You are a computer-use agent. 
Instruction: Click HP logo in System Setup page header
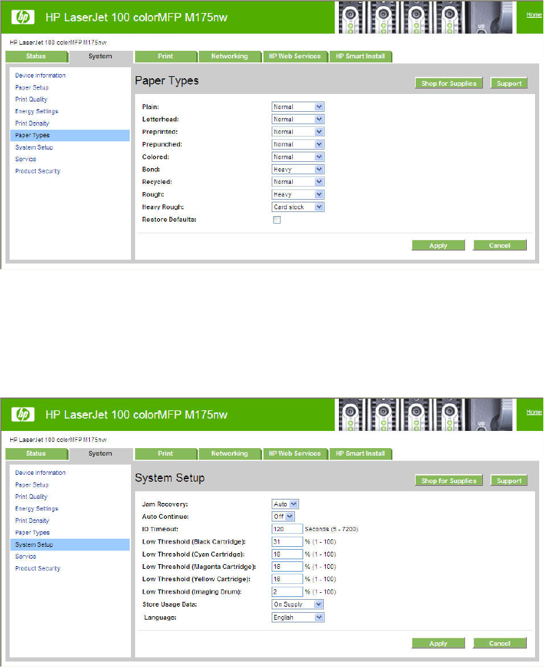point(23,414)
